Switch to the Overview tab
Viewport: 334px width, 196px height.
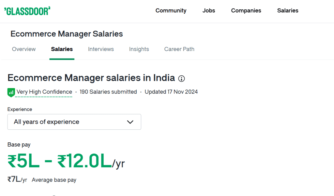24,49
